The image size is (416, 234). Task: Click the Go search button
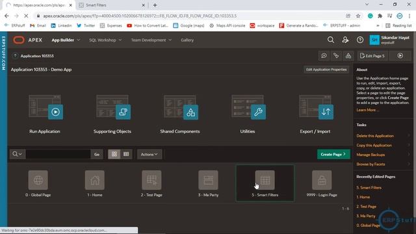tap(97, 154)
